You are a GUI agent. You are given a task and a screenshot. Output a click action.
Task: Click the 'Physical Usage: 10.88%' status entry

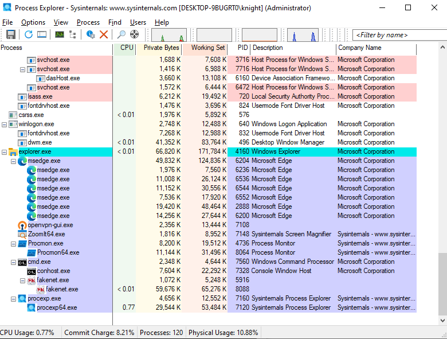pos(223,333)
